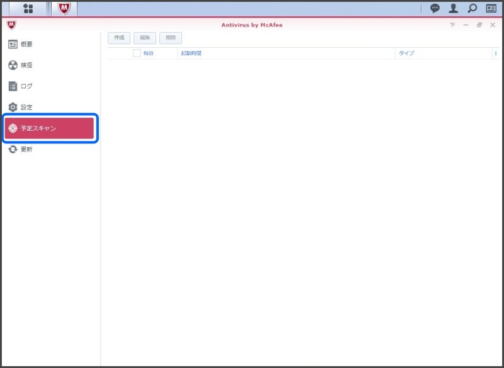The image size is (504, 368).
Task: Open the help question mark button
Action: [x=452, y=25]
